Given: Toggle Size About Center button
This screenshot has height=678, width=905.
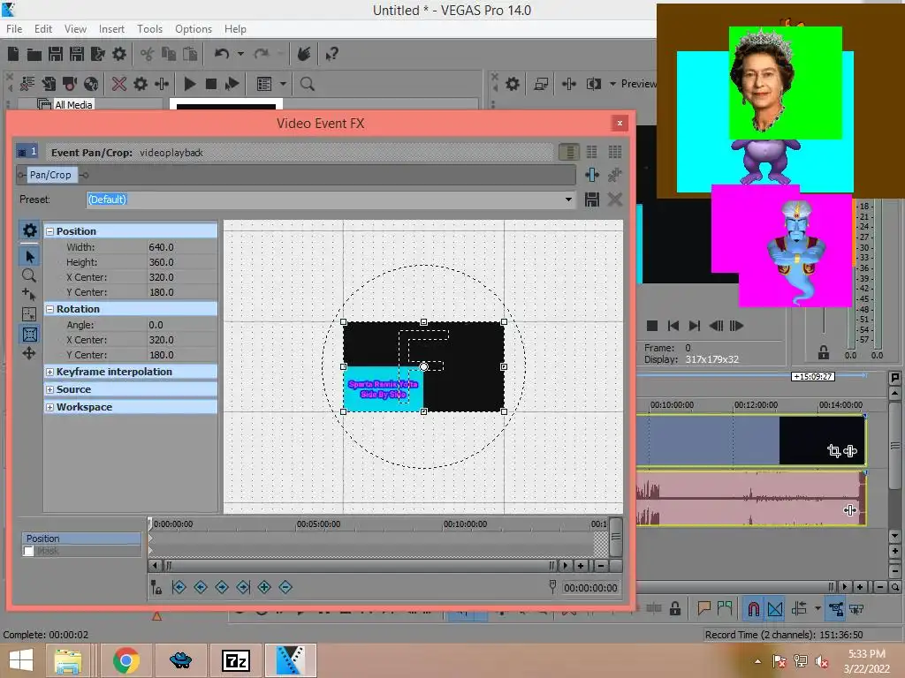Looking at the screenshot, I should (29, 335).
